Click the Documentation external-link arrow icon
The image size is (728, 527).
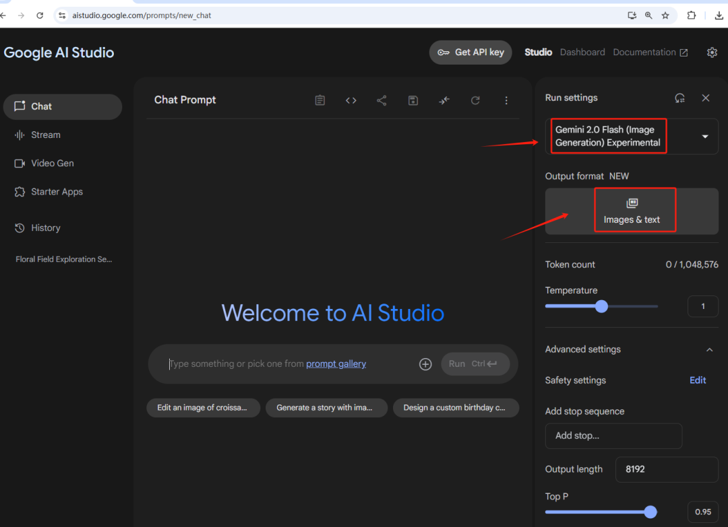[684, 53]
